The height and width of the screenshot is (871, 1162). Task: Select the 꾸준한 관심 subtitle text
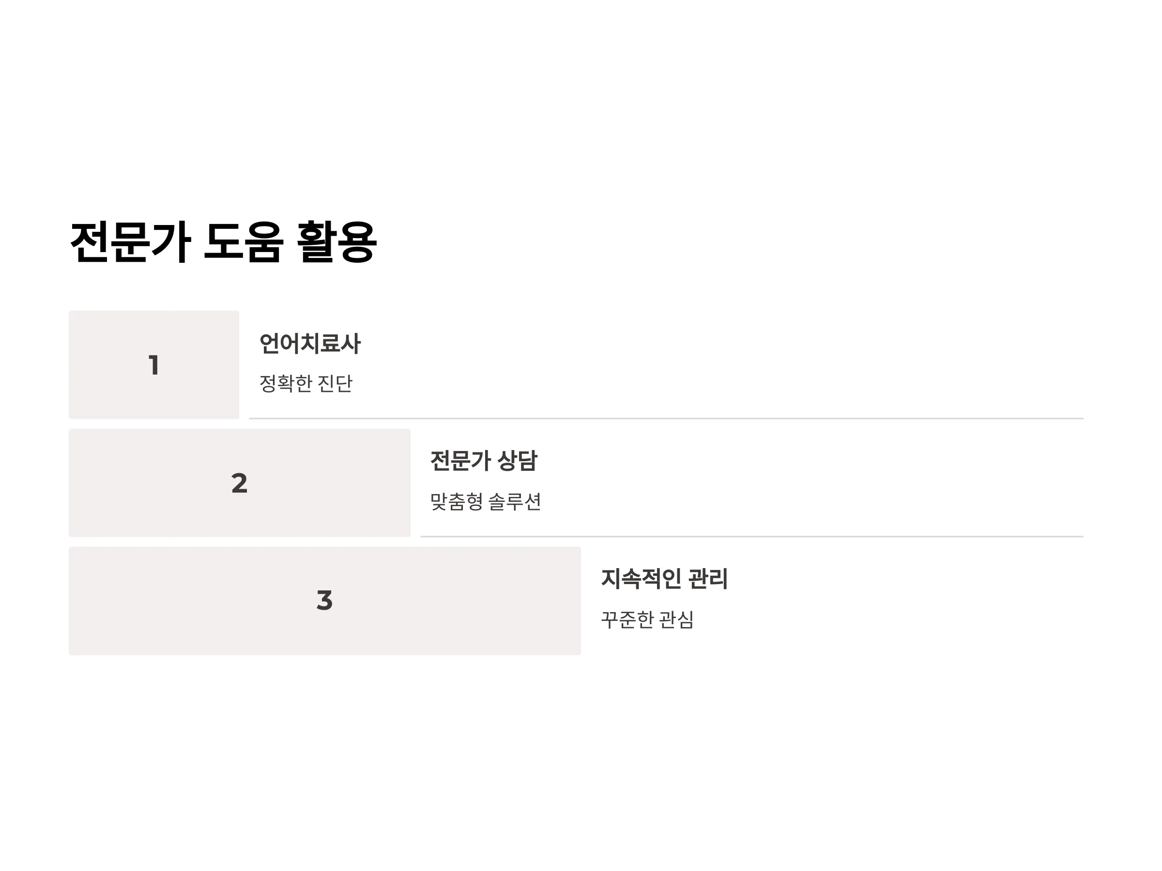(647, 619)
